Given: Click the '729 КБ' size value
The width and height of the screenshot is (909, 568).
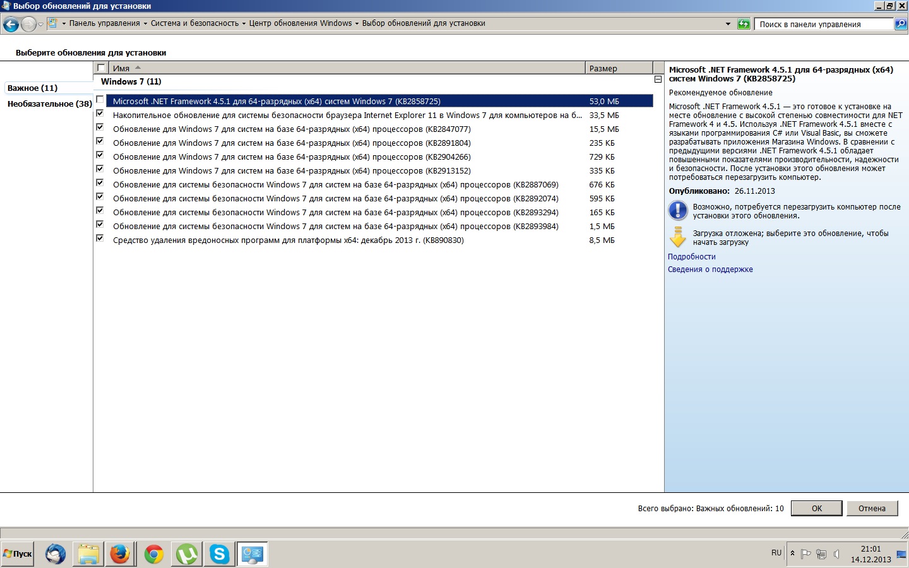Looking at the screenshot, I should (602, 157).
